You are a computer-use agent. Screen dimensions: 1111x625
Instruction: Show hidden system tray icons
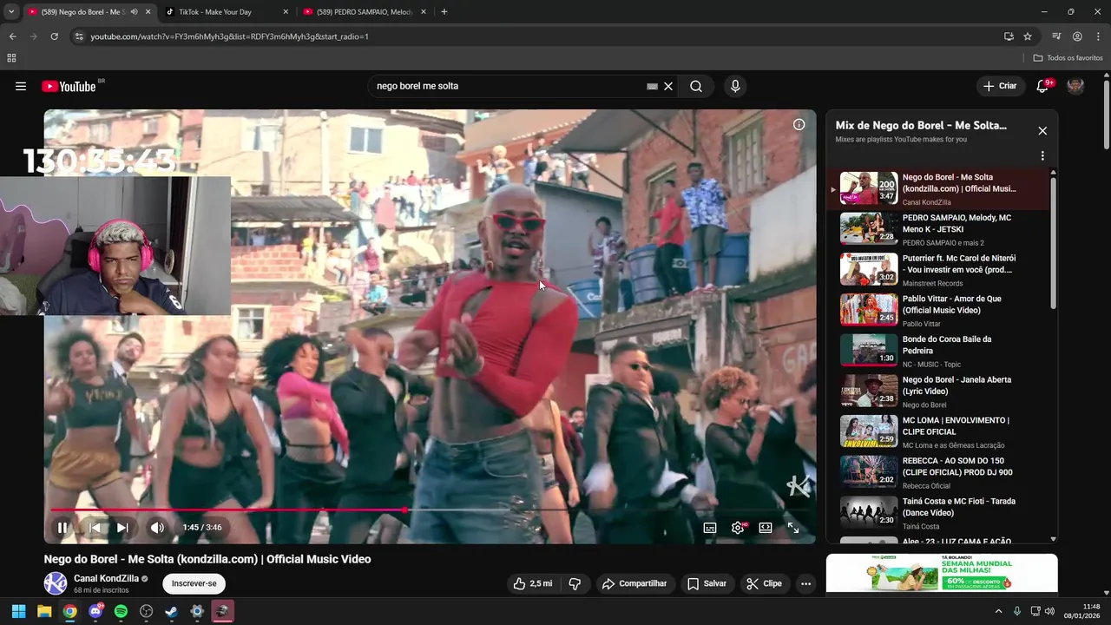pyautogui.click(x=998, y=611)
